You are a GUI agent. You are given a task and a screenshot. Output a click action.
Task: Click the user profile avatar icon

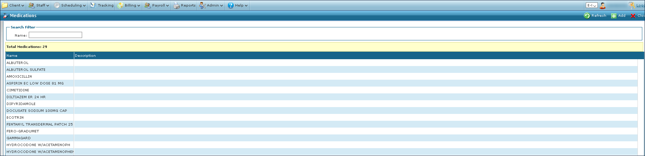[603, 5]
